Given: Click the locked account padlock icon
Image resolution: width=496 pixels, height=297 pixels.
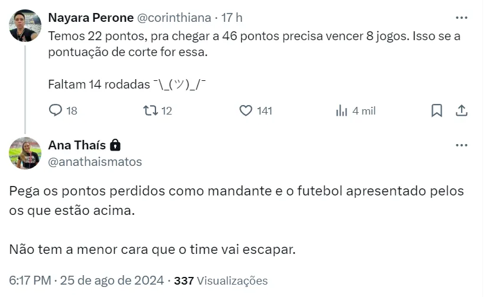Looking at the screenshot, I should point(115,145).
